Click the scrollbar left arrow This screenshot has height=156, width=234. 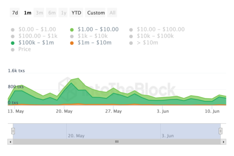(10, 142)
